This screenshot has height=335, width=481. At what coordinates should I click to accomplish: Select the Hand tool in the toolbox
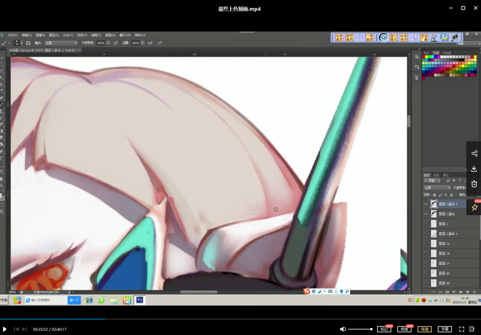[2, 178]
